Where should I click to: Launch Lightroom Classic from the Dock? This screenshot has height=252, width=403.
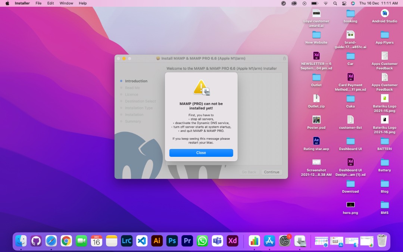pyautogui.click(x=127, y=241)
